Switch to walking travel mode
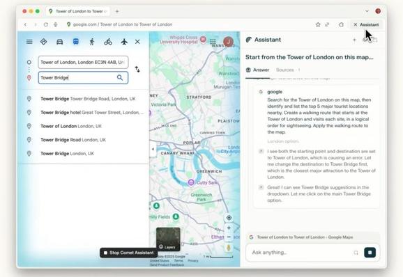403x277 pixels. 92,42
